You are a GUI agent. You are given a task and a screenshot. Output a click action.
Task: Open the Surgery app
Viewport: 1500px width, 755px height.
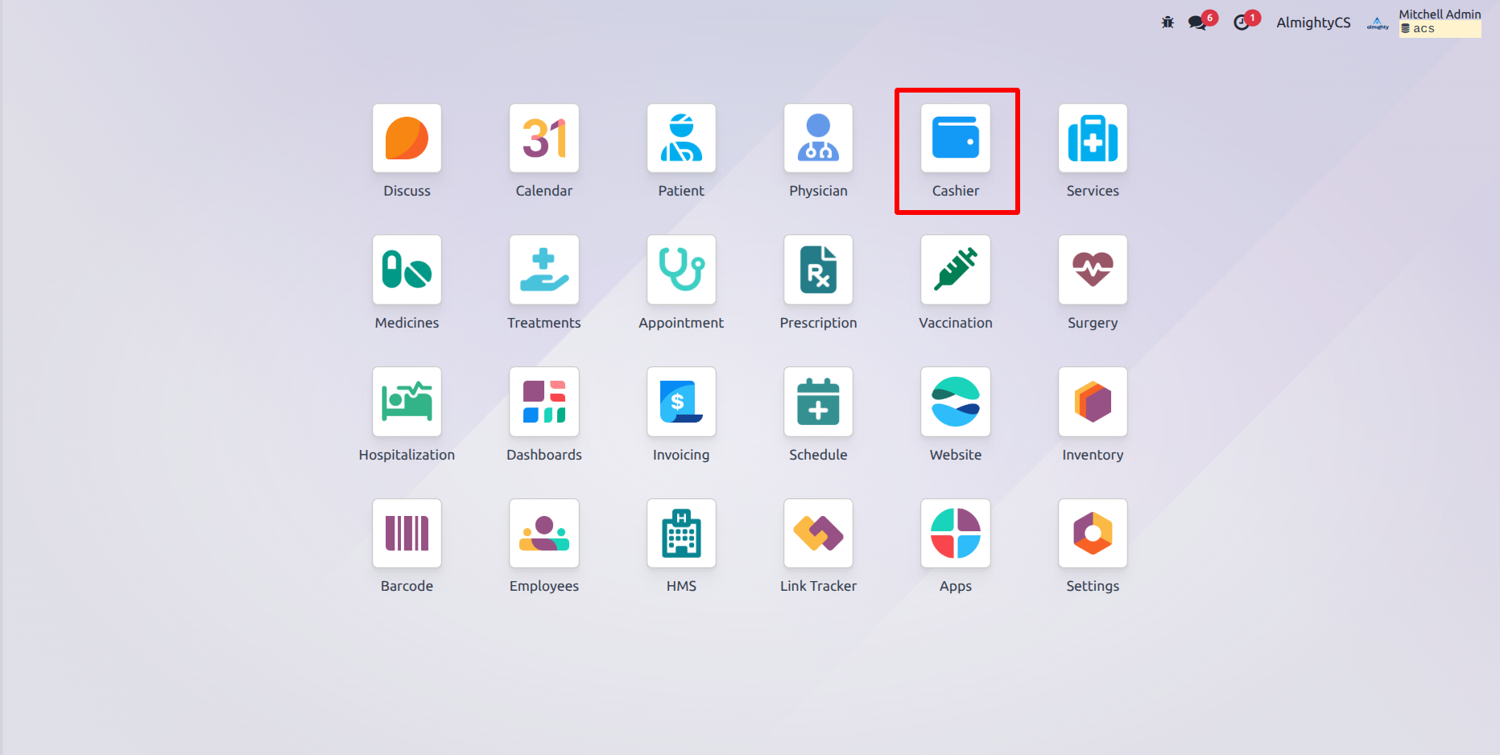coord(1093,270)
